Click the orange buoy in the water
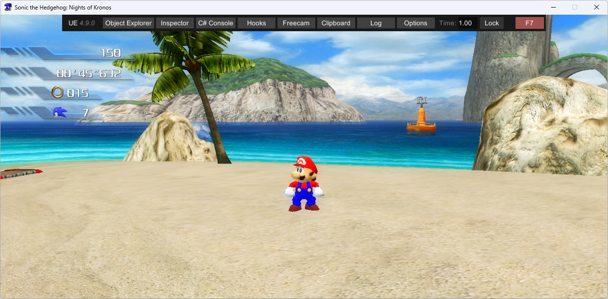This screenshot has width=608, height=299. tap(421, 116)
